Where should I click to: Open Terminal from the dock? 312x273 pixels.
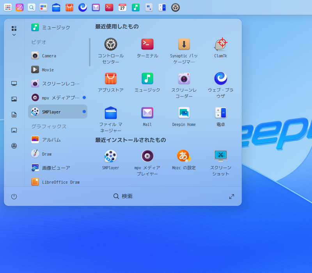tap(109, 7)
